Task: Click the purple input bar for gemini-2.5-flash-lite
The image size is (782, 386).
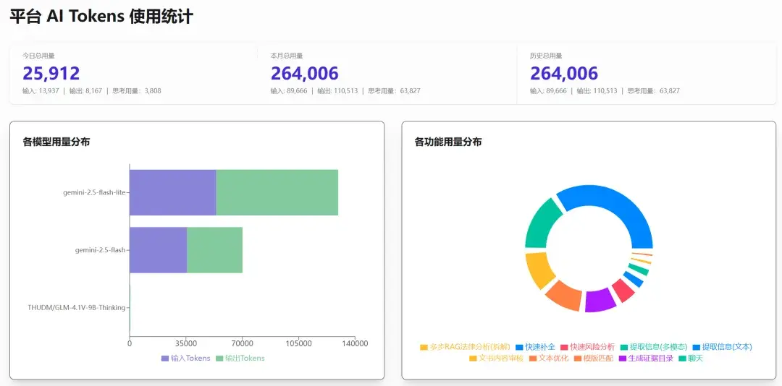Action: coord(172,192)
